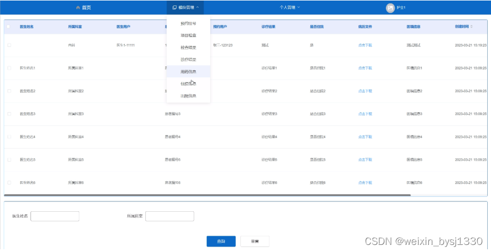Screen dimensions: 491x252
Task: Select 项目检查 from the module menu
Action: click(x=188, y=35)
